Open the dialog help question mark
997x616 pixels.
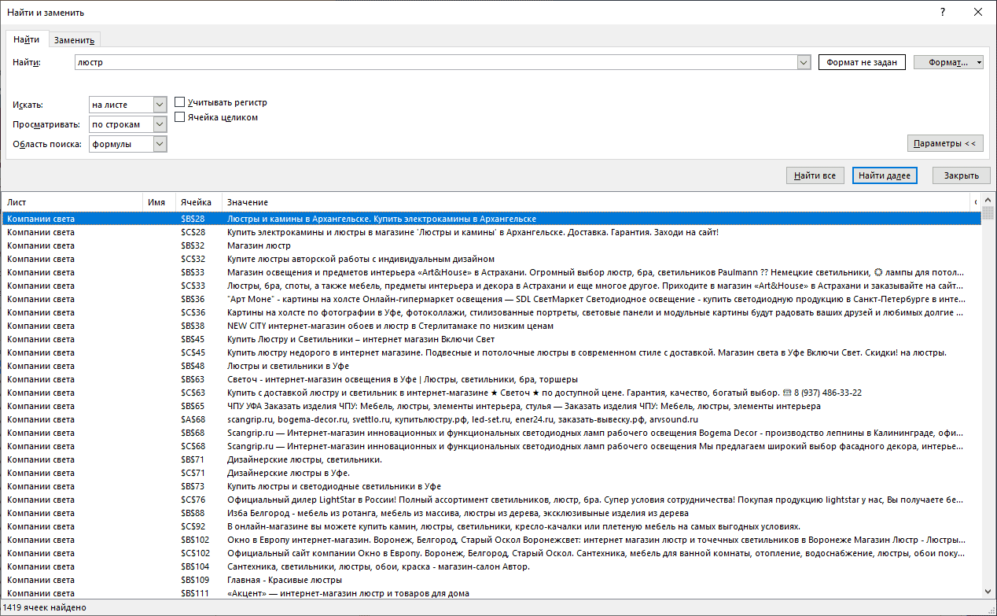[943, 12]
